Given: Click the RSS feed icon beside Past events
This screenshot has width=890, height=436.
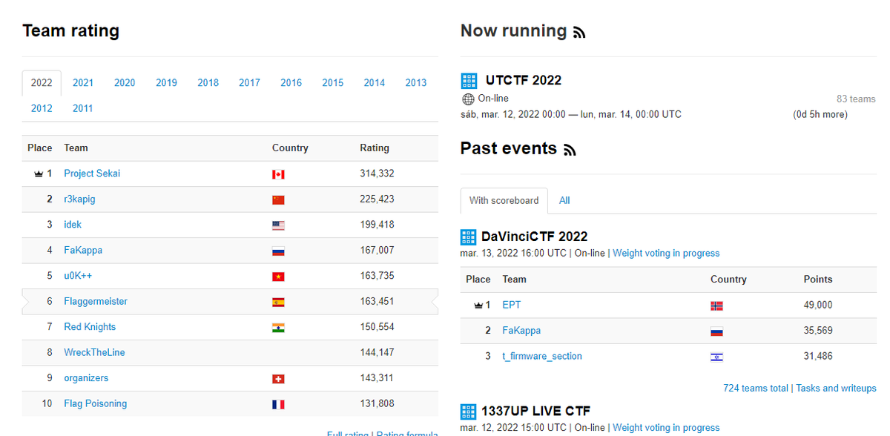Looking at the screenshot, I should 569,149.
